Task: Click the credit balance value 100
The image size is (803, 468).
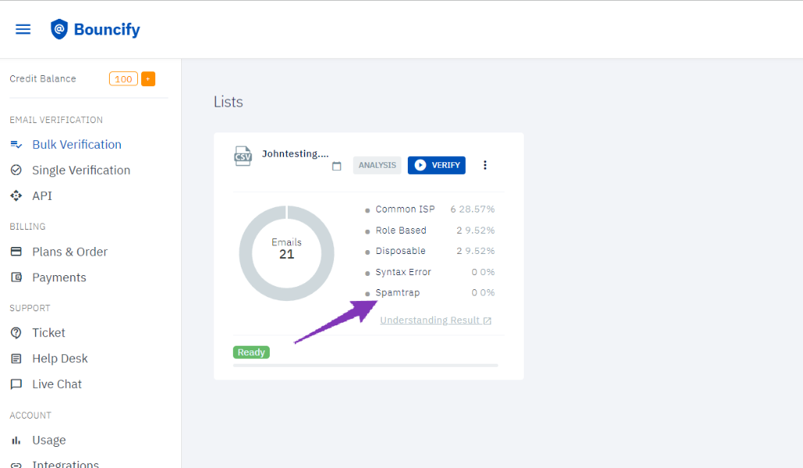Action: click(x=123, y=79)
